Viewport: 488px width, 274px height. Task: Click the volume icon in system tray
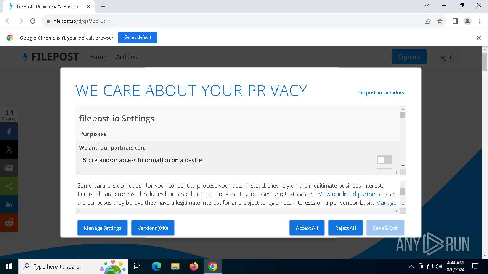(x=439, y=266)
